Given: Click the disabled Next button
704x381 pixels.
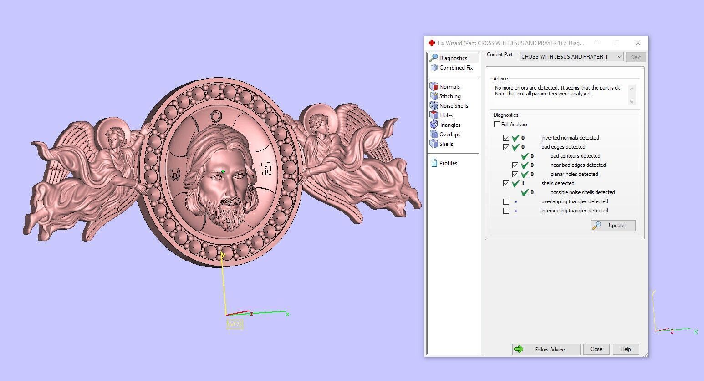Looking at the screenshot, I should coord(636,57).
